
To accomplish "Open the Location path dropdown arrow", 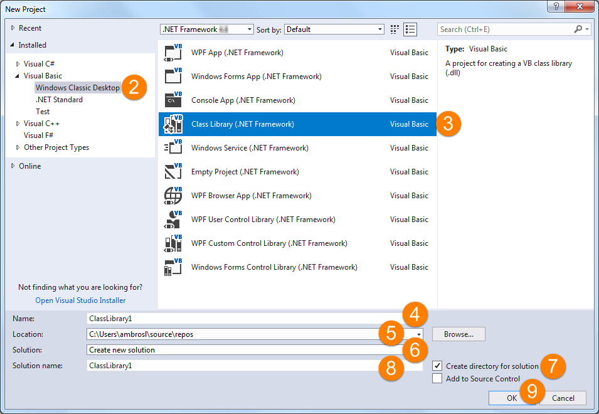I will coord(419,334).
